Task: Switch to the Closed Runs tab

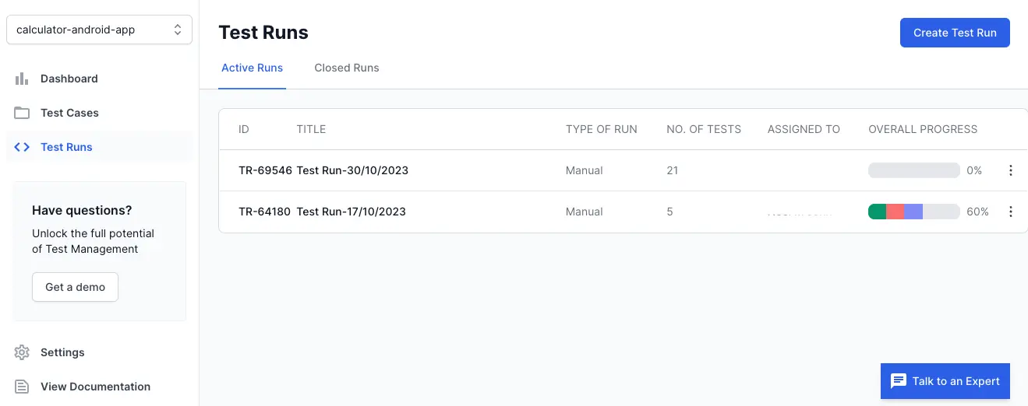Action: tap(346, 68)
